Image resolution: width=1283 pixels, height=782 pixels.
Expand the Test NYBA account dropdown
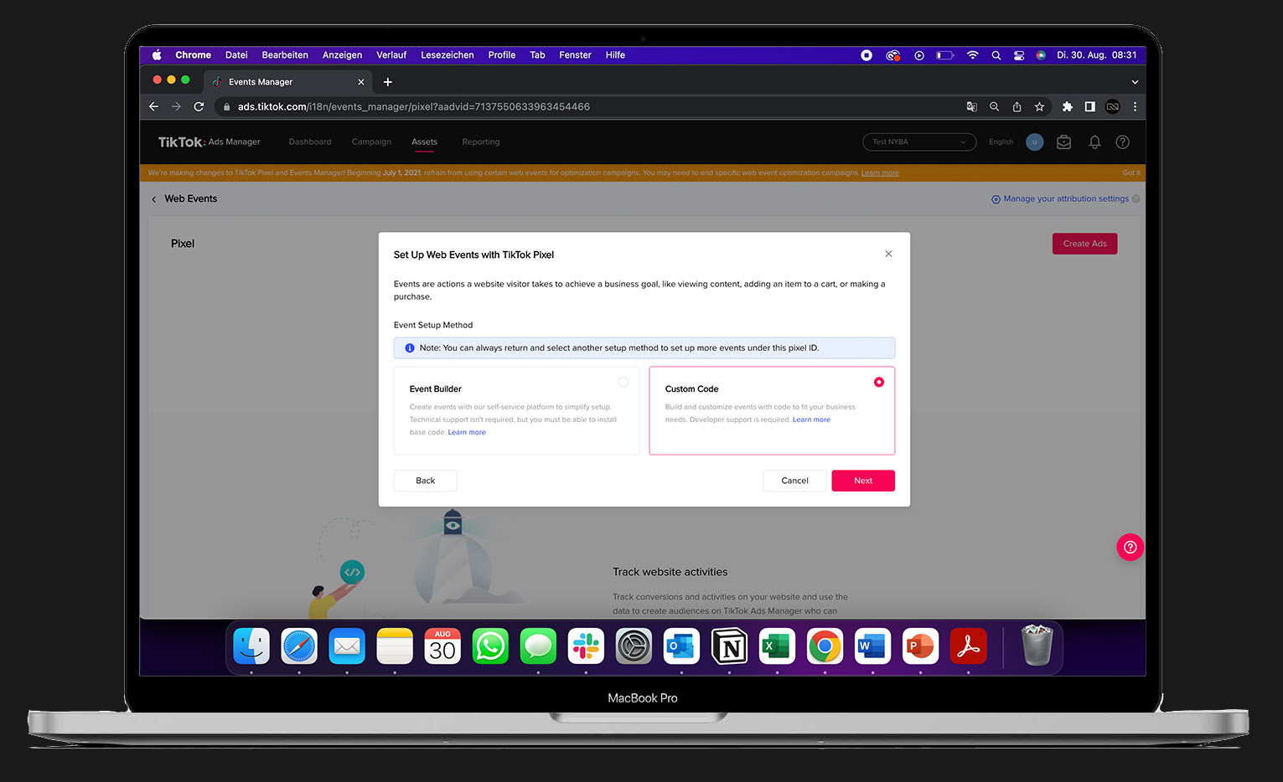919,142
